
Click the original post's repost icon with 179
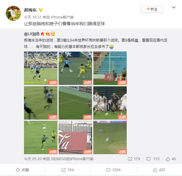tap(134, 159)
